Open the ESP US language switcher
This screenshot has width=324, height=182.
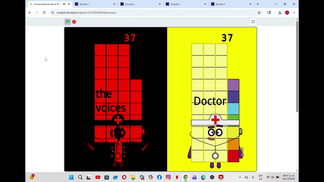260,177
